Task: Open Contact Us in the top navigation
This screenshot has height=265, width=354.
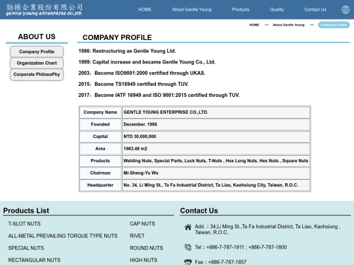Action: (x=315, y=10)
